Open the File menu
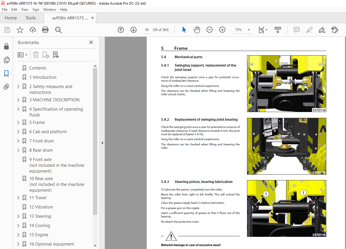Image resolution: width=346 pixels, height=249 pixels. [5, 10]
